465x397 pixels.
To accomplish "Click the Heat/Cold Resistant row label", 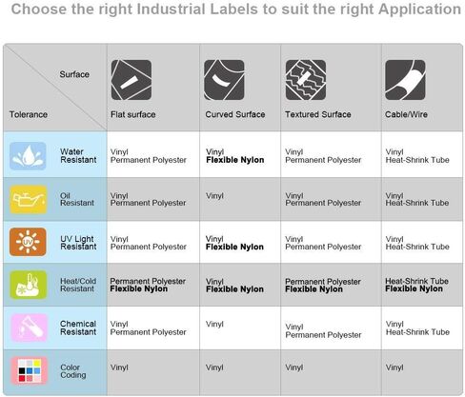I will (78, 285).
